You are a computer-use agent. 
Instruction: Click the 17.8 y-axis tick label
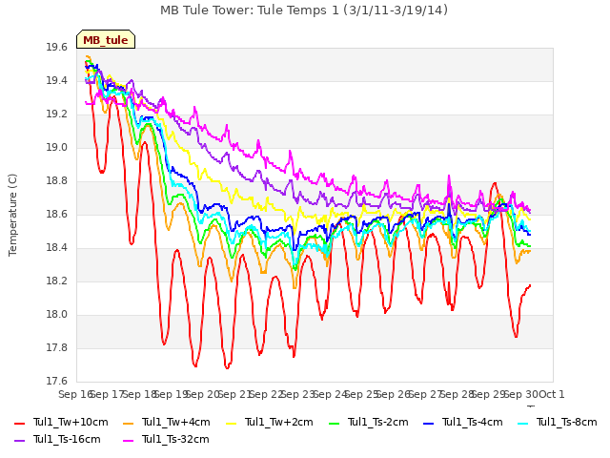pyautogui.click(x=57, y=347)
